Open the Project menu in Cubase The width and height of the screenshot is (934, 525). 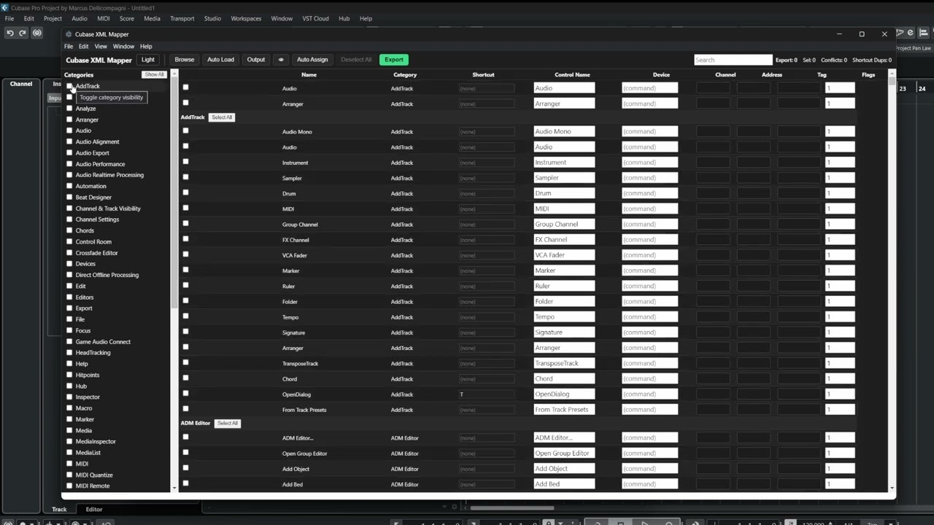[x=53, y=18]
